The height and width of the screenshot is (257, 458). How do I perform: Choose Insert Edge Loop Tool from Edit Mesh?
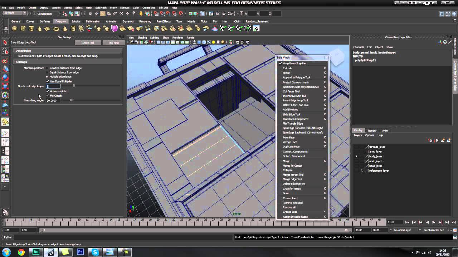click(x=295, y=100)
